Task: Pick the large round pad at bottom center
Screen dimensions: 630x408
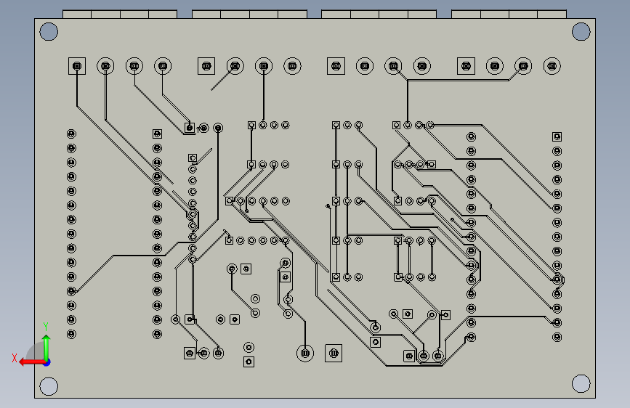Action: point(305,353)
